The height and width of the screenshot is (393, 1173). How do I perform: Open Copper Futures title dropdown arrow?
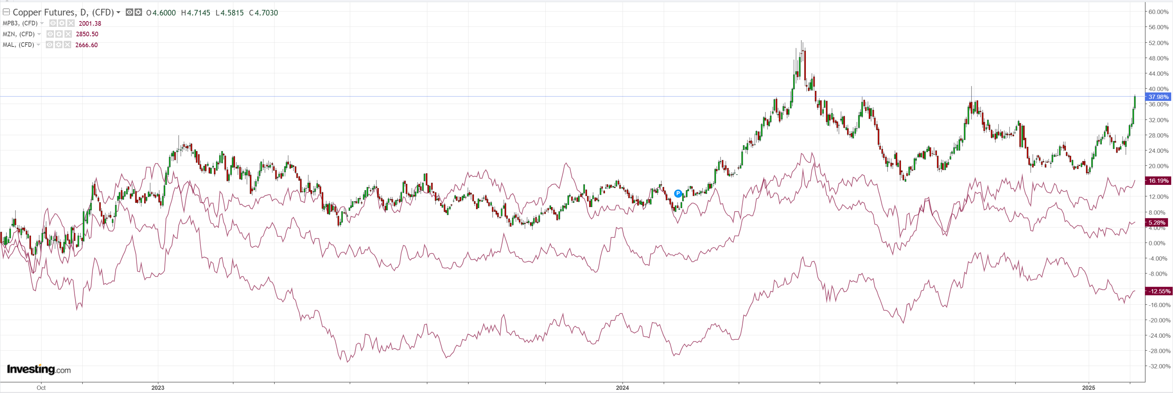click(118, 12)
